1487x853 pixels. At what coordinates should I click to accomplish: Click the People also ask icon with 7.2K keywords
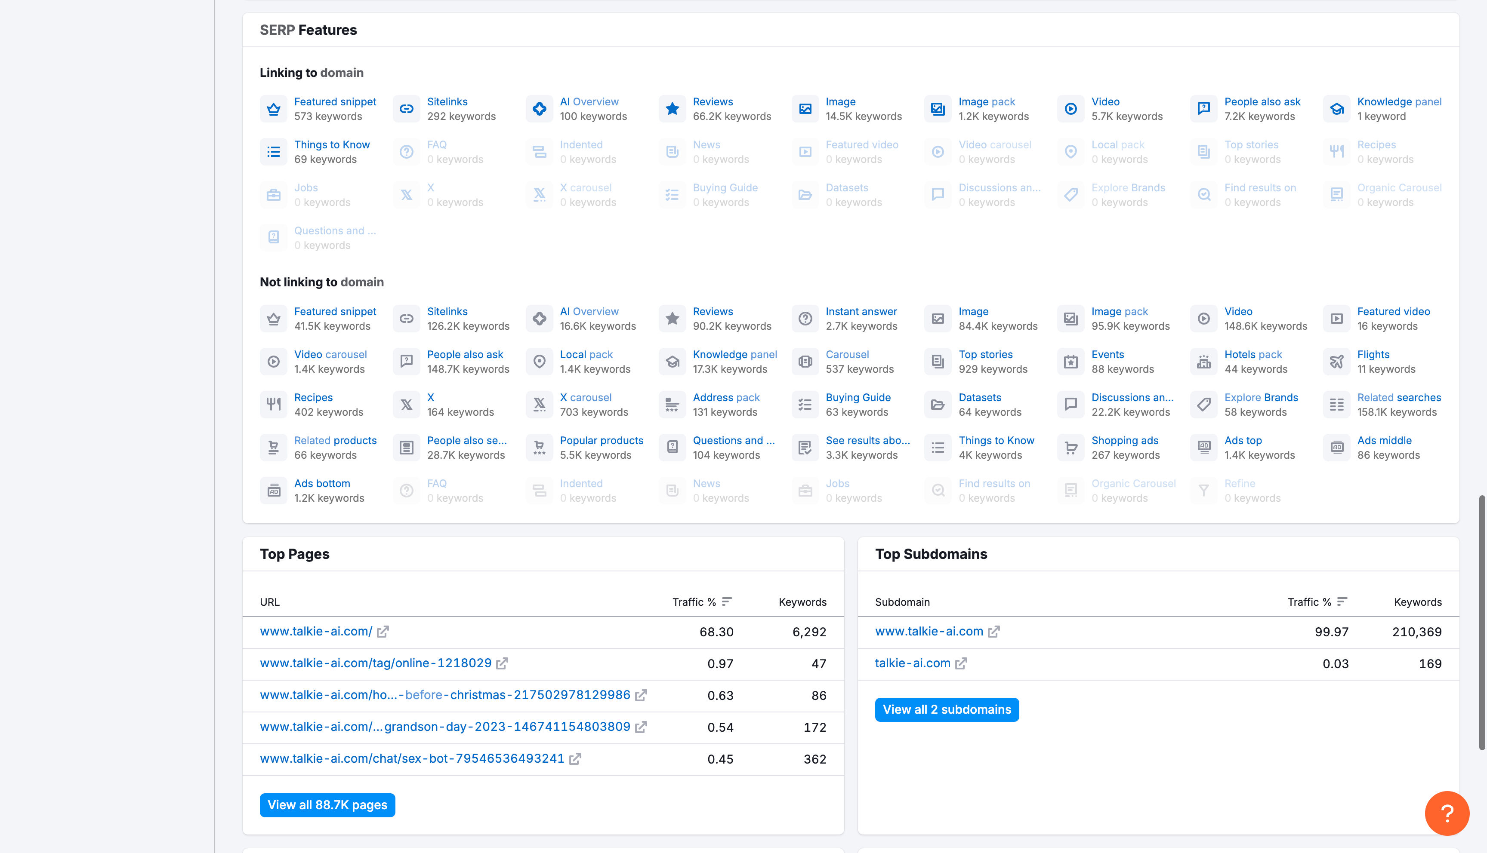coord(1204,109)
